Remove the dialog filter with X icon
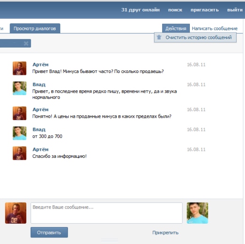245x244 pixels. [26, 43]
